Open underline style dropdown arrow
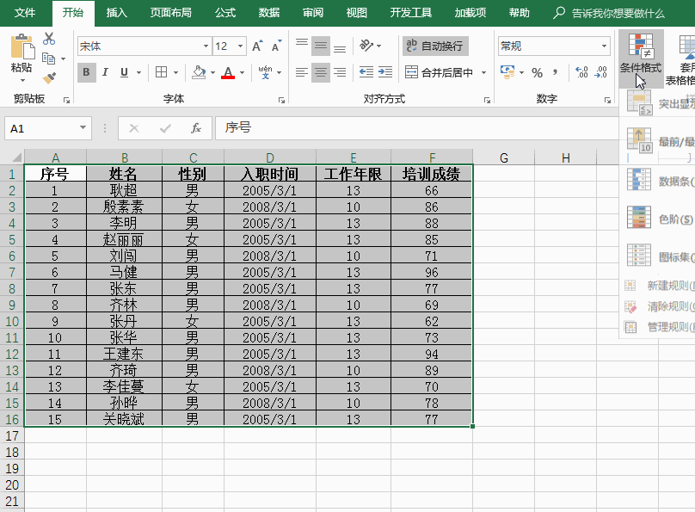This screenshot has height=512, width=695. click(x=138, y=72)
